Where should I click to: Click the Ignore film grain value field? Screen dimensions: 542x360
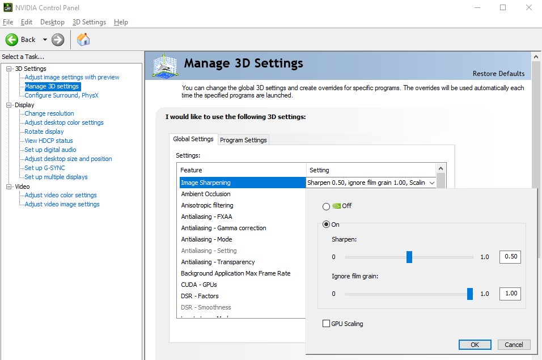(x=510, y=294)
